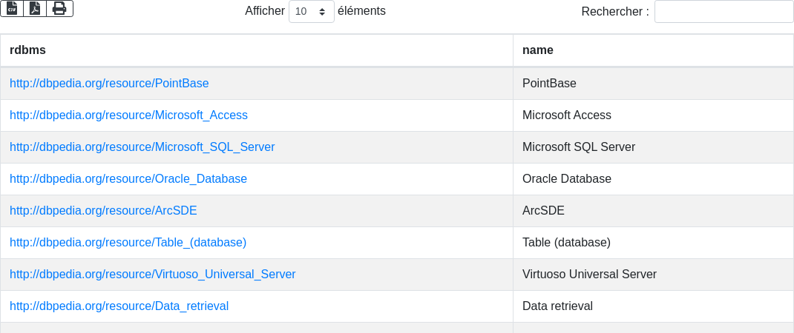Click the Table_(database) resource link

tap(128, 243)
